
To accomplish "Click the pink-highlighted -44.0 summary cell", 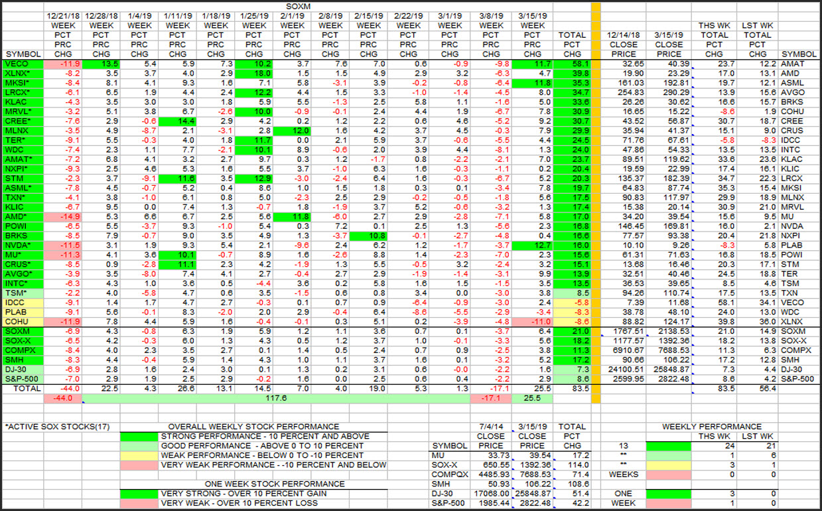I will click(x=63, y=399).
